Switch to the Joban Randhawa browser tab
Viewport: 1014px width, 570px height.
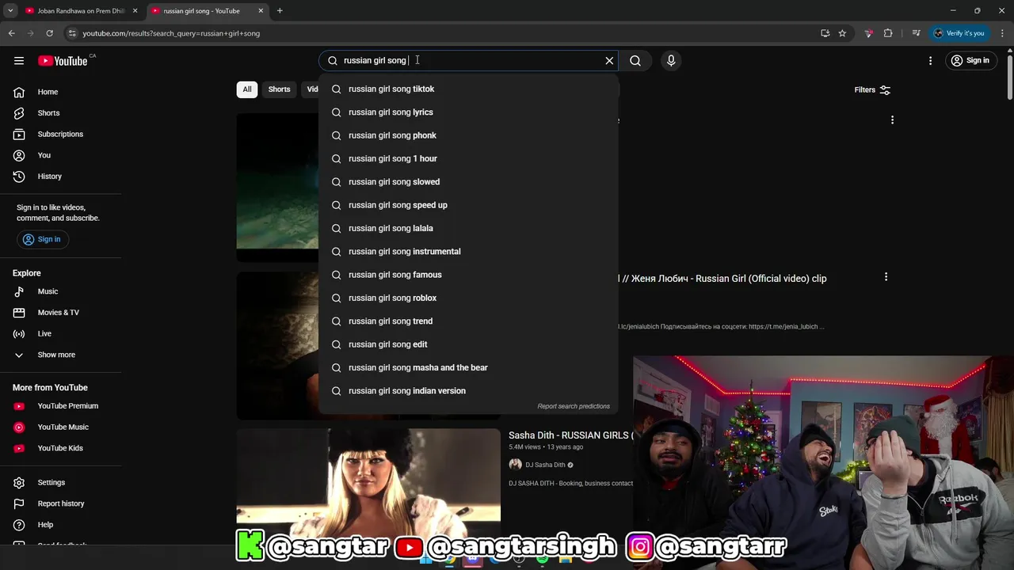(x=82, y=11)
